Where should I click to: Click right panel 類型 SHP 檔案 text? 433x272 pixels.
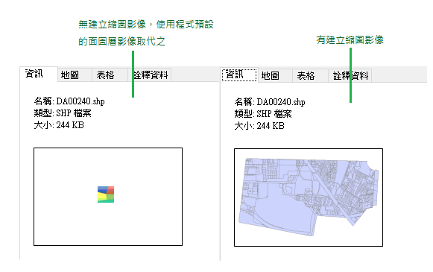(263, 114)
